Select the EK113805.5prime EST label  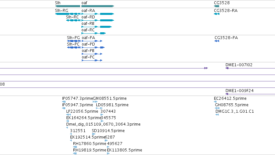[124, 150]
